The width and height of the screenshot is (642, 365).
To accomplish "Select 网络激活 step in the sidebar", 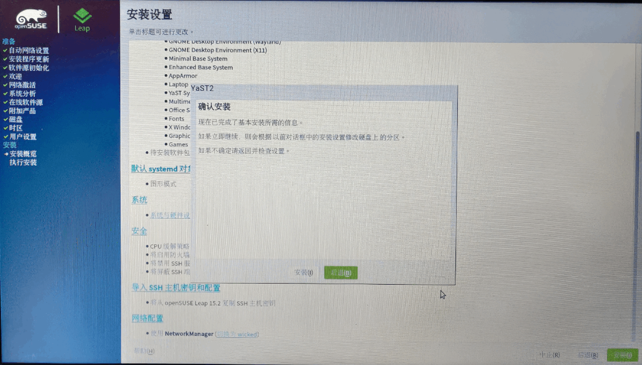I will coord(22,85).
